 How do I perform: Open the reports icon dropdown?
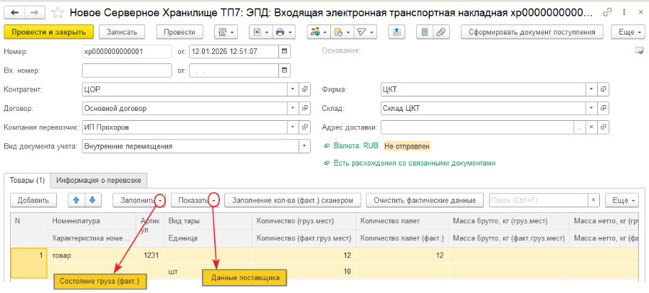tap(261, 32)
